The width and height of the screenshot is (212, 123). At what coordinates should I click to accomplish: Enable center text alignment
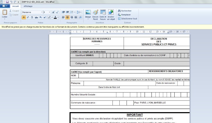click(67, 17)
